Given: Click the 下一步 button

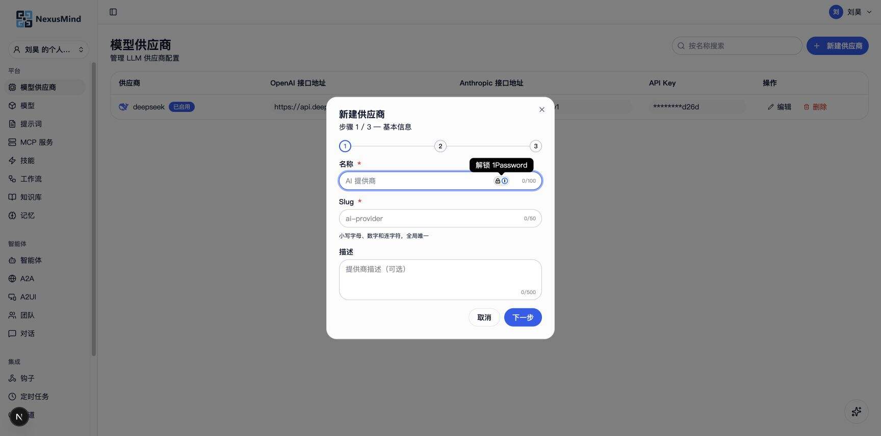Looking at the screenshot, I should [523, 317].
